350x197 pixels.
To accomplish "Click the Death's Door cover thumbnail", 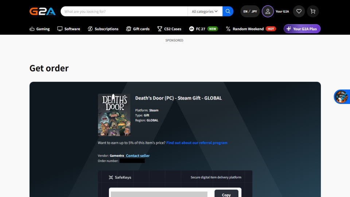I will 114,115.
